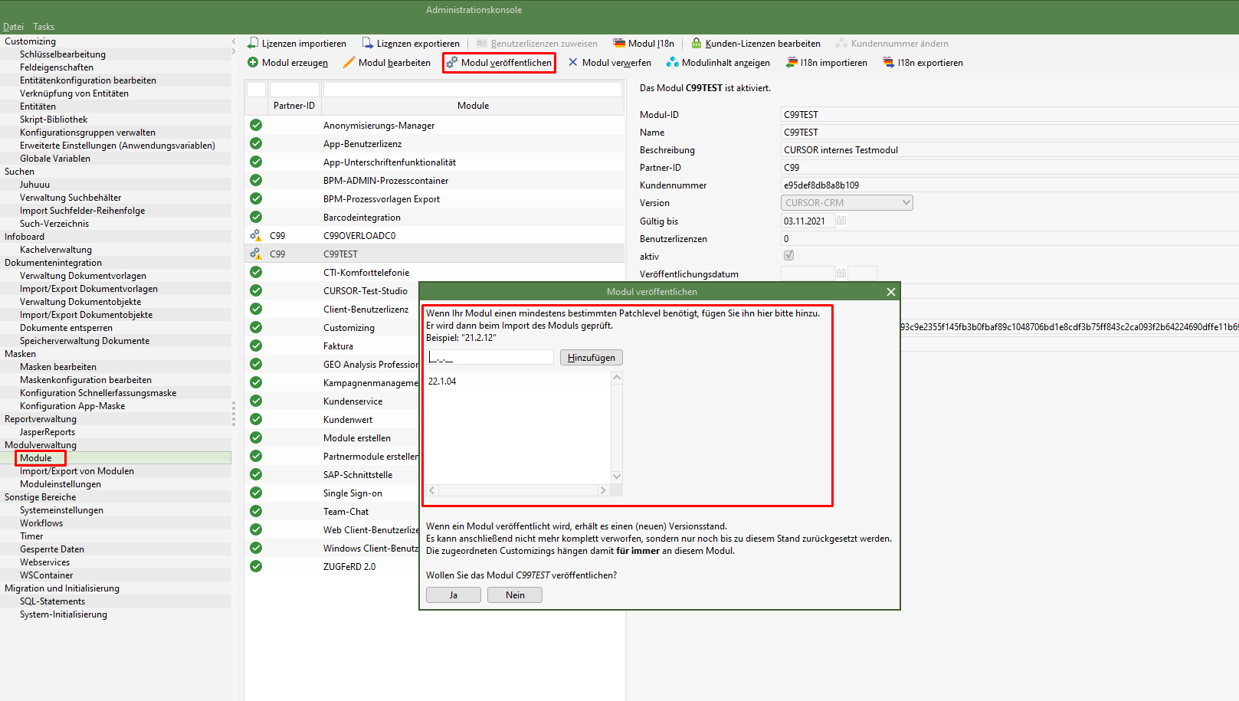Click the Modul bearbeiten pencil icon

click(349, 63)
